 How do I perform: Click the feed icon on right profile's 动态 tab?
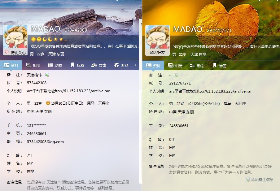(192, 66)
